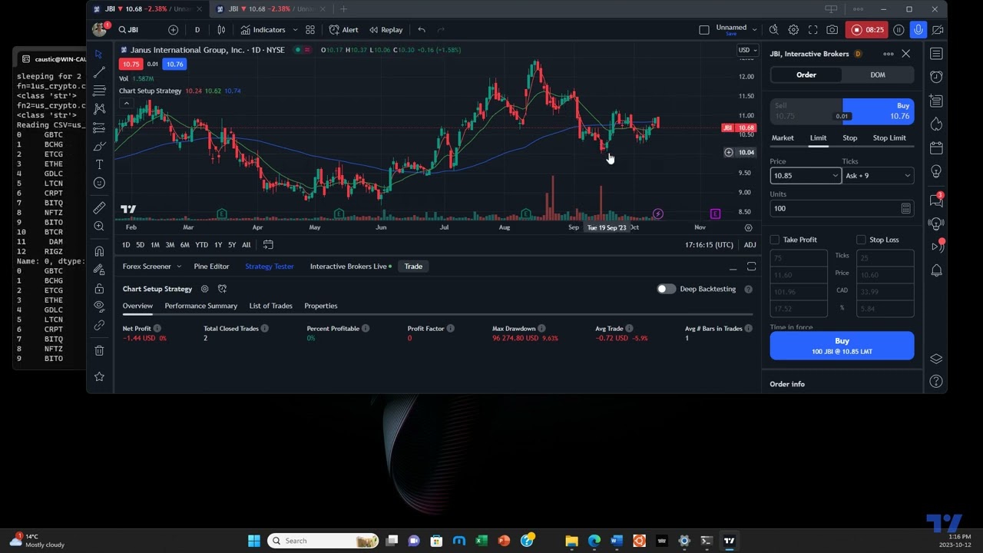Start Bar Replay mode

tap(386, 30)
